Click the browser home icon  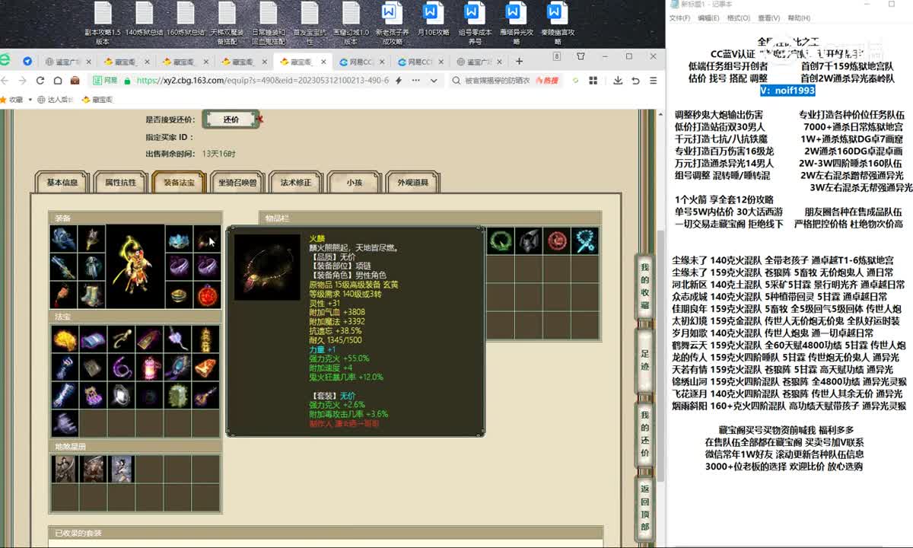[x=56, y=81]
